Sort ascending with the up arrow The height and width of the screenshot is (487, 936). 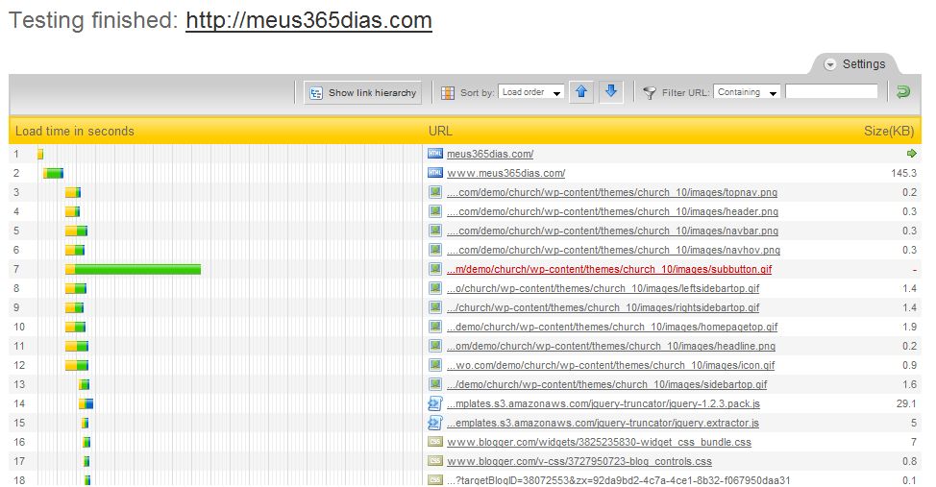[x=581, y=92]
